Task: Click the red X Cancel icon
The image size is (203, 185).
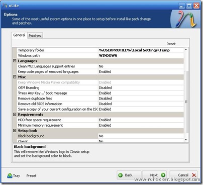Action: click(x=194, y=175)
